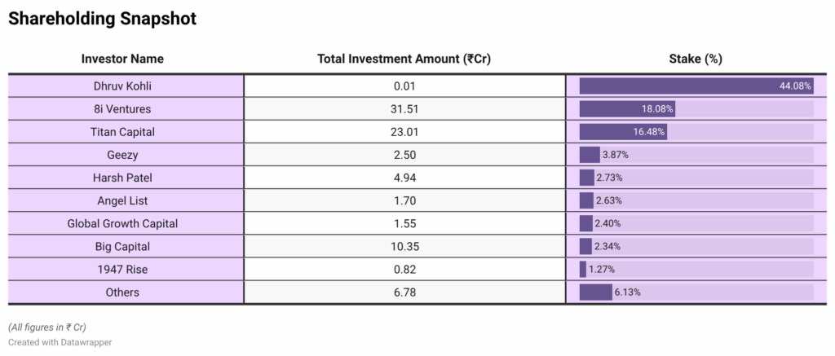Click the 31.51 investment amount cell
The image size is (835, 356).
pyautogui.click(x=404, y=108)
